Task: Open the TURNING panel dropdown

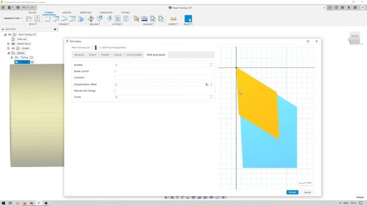Action: coord(64,24)
